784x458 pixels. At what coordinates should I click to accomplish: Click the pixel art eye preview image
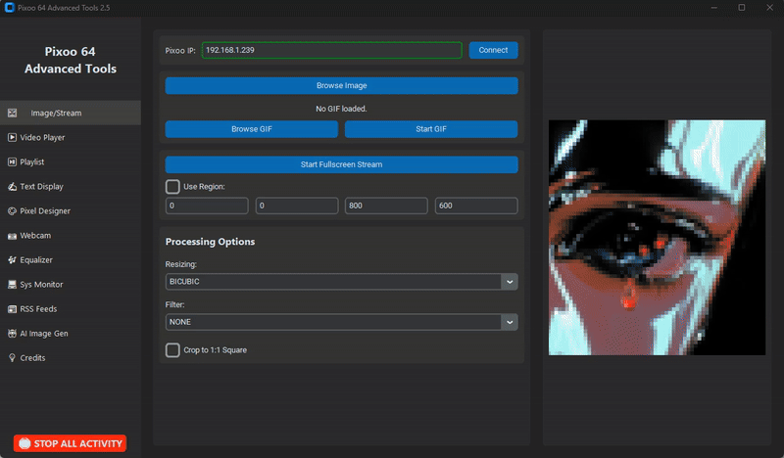[657, 237]
